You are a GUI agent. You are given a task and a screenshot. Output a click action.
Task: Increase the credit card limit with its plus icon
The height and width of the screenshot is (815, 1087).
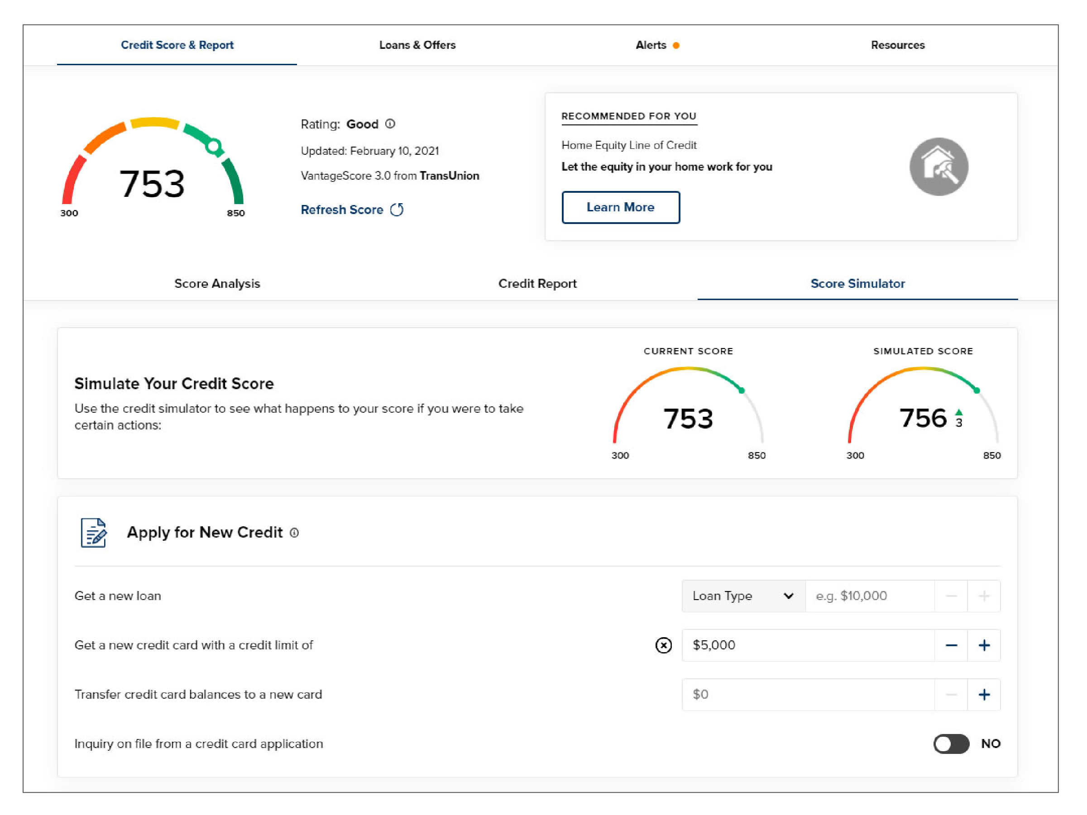click(x=984, y=645)
